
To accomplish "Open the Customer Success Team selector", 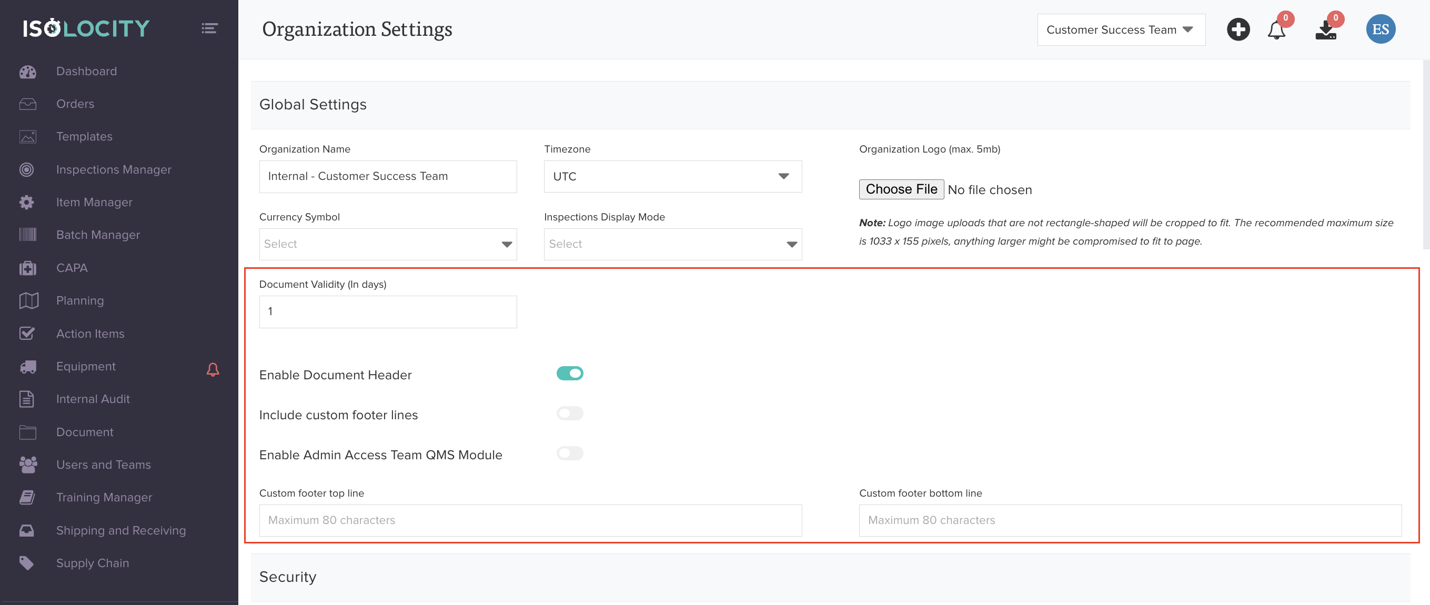I will (x=1120, y=30).
